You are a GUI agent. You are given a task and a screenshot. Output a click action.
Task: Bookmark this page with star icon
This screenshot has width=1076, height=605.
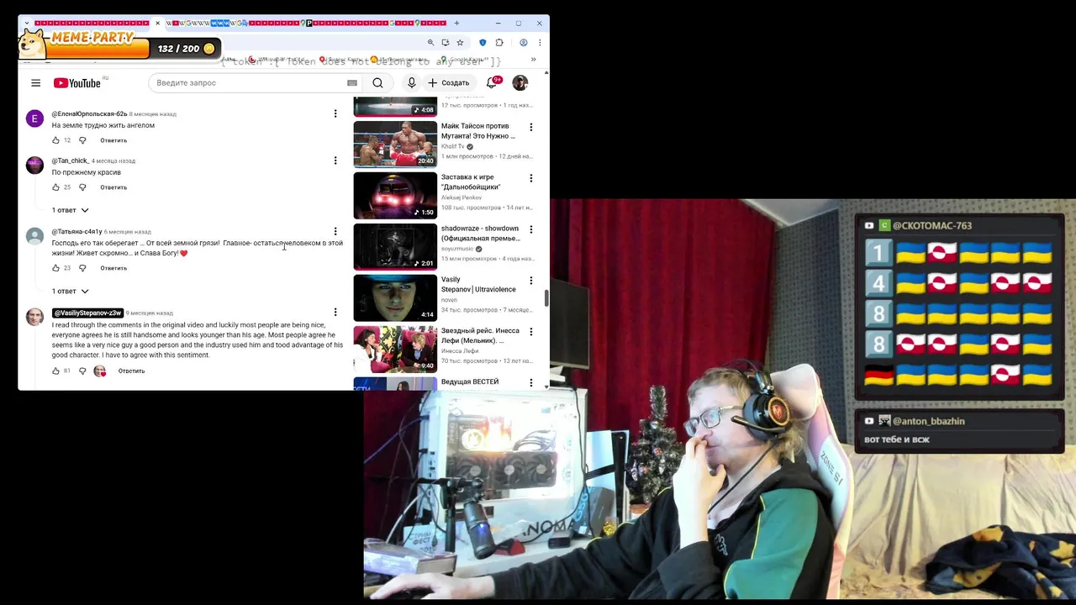click(460, 43)
